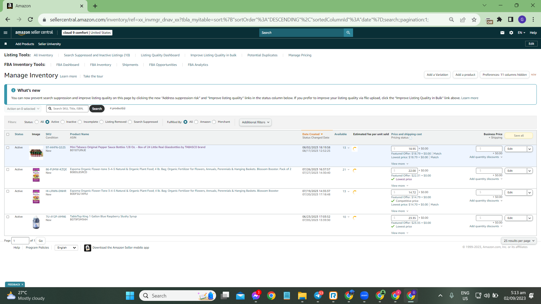This screenshot has height=304, width=541.
Task: Click the What's new info icon
Action: click(13, 90)
